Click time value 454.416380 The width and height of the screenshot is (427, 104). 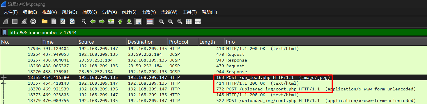click(56, 77)
